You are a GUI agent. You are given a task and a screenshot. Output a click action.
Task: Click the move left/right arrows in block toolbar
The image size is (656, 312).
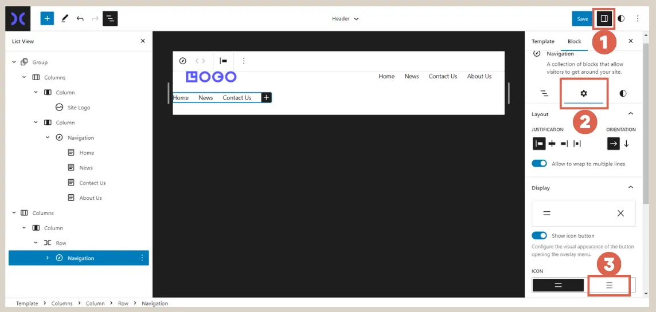click(x=200, y=61)
